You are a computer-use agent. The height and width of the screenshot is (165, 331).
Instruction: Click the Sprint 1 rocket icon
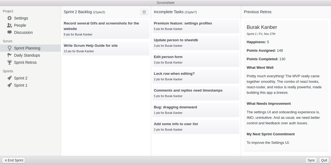pyautogui.click(x=9, y=85)
